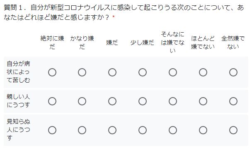Select かなり嫌だ for 自分が病状によって苦しむ
Viewport: 252px width, 150px height.
(x=82, y=72)
